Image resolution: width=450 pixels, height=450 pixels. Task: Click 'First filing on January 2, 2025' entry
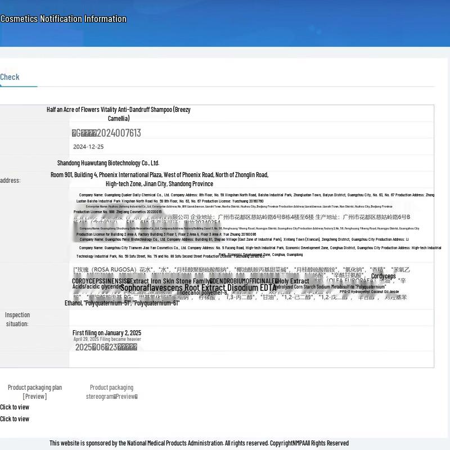pyautogui.click(x=107, y=332)
